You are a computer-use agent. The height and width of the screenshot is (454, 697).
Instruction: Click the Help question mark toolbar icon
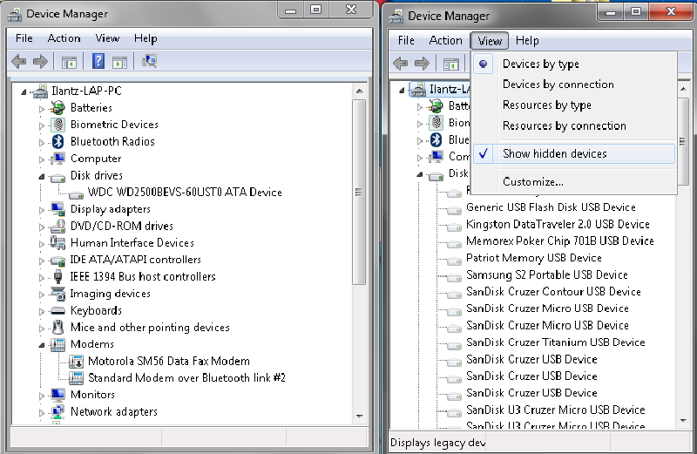98,61
